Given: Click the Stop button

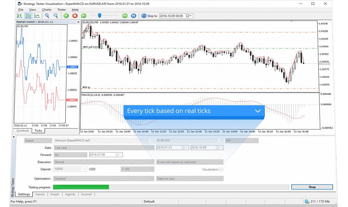Looking at the screenshot, I should pyautogui.click(x=312, y=187).
